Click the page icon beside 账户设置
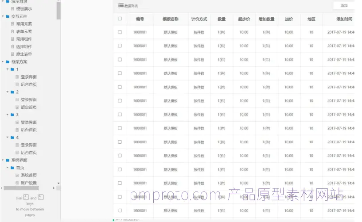Screen dimensions: 362x222 pyautogui.click(x=17, y=183)
